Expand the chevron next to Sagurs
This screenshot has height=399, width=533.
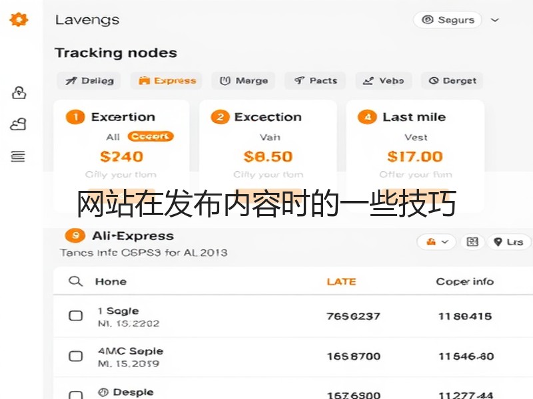pos(495,20)
